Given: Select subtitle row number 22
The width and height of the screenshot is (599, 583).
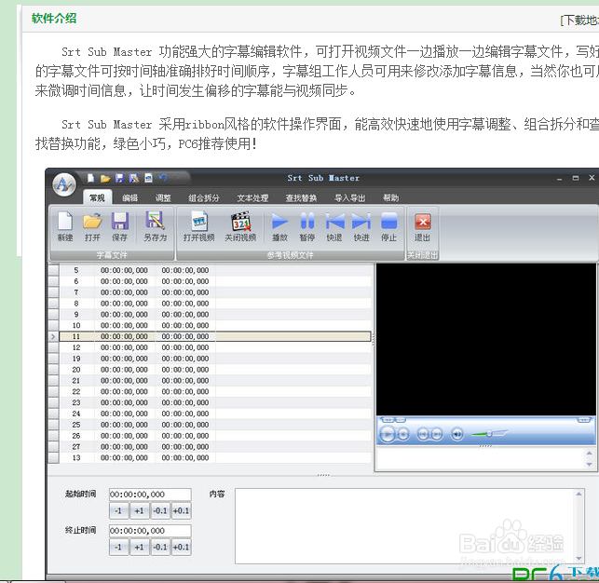Looking at the screenshot, I should 215,392.
